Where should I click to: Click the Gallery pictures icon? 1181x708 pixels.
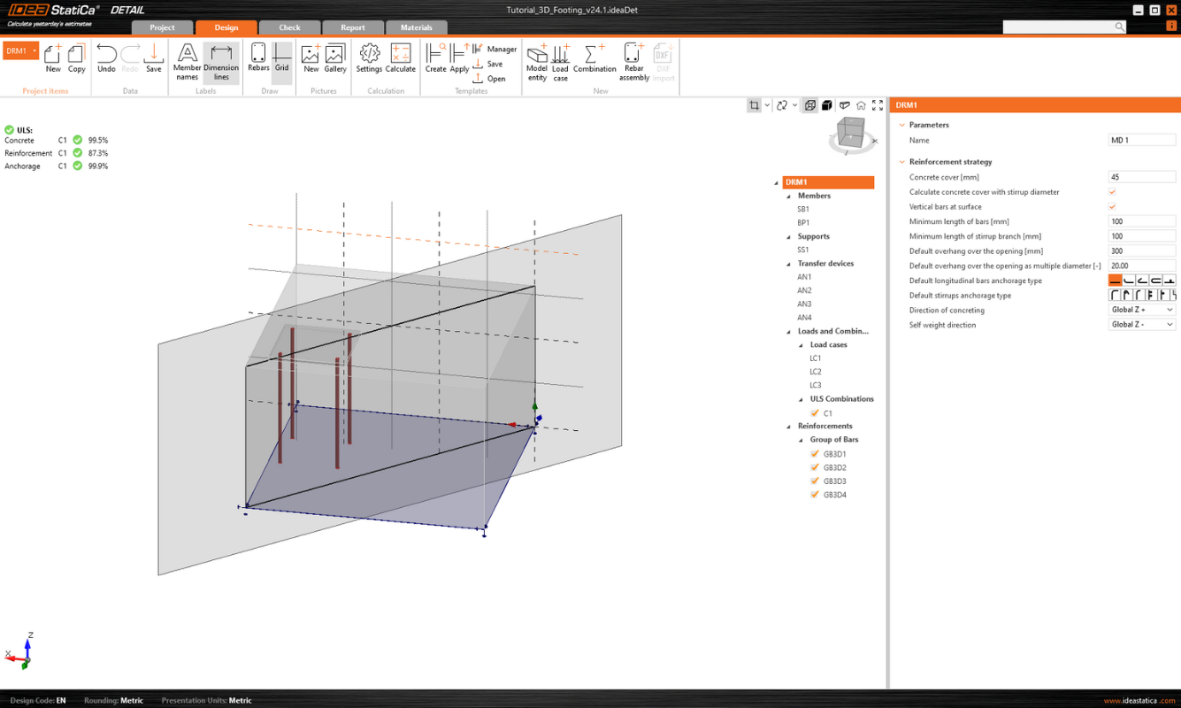335,59
